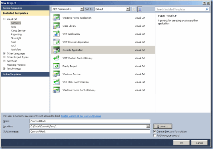The height and width of the screenshot is (149, 213).
Task: Open the Recent Templates section
Action: (x=25, y=8)
